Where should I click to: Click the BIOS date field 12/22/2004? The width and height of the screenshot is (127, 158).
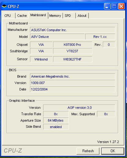coord(73,89)
